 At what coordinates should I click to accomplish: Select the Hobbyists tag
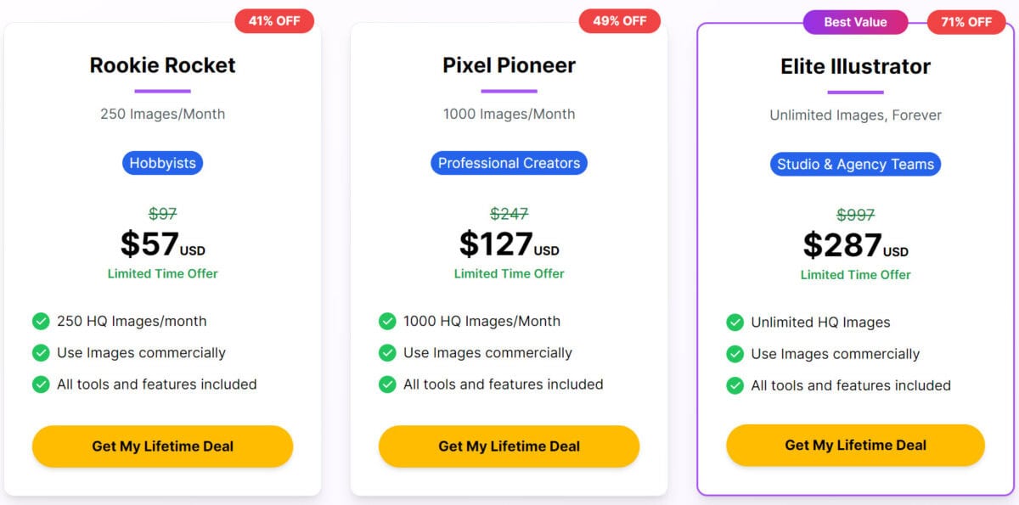[163, 163]
